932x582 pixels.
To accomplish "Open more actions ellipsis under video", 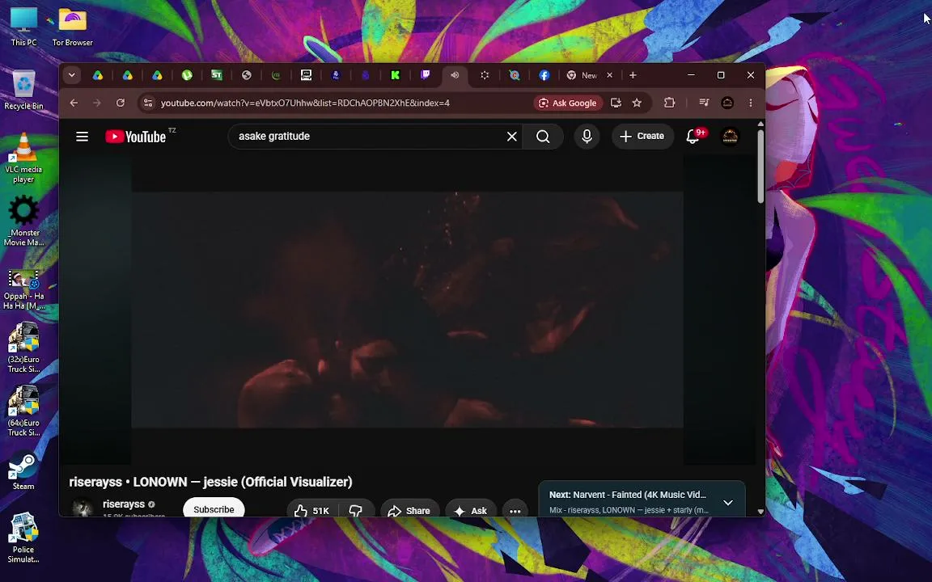I will [515, 510].
